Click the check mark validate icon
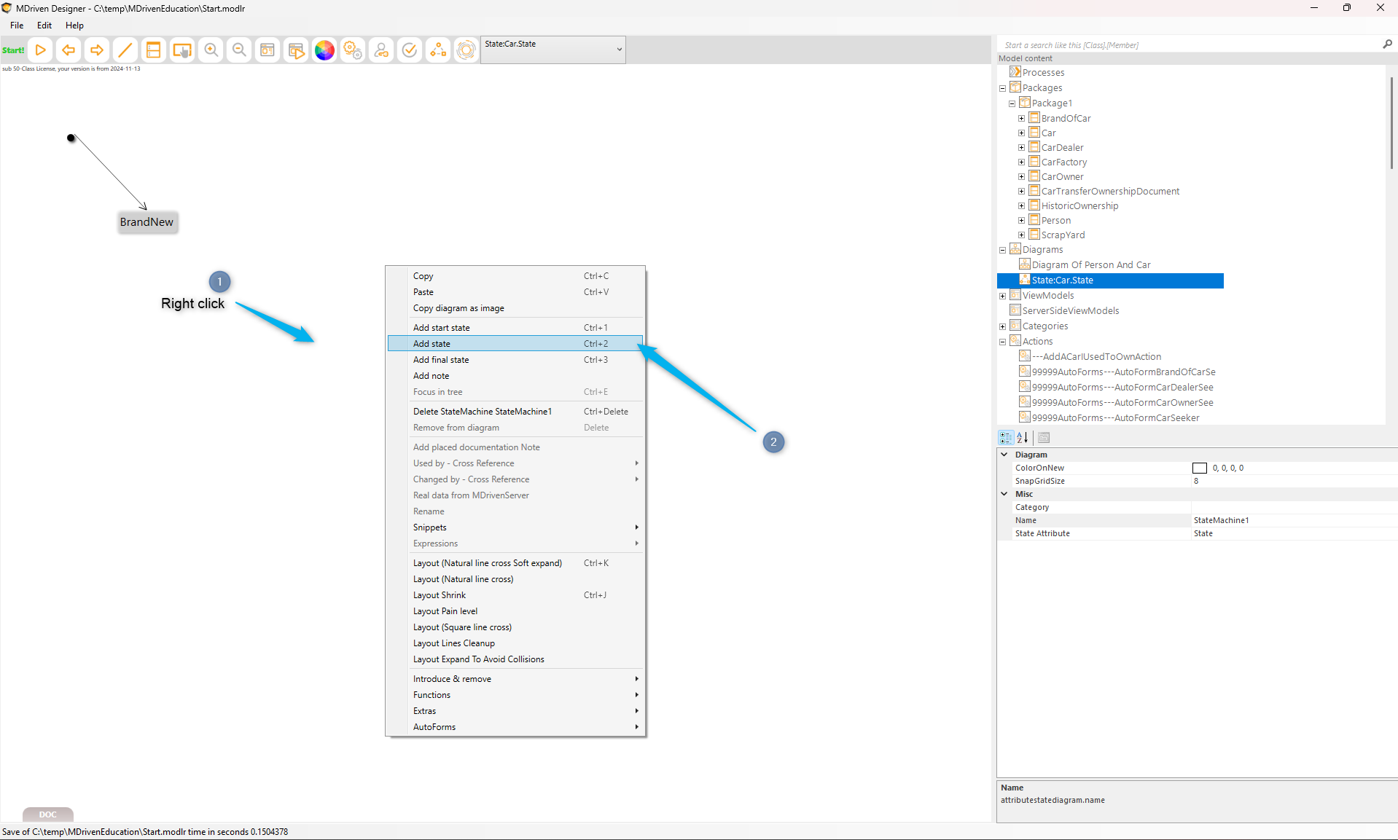 click(x=410, y=50)
